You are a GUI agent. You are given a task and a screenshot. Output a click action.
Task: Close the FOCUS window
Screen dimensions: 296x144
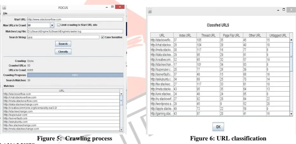120,7
